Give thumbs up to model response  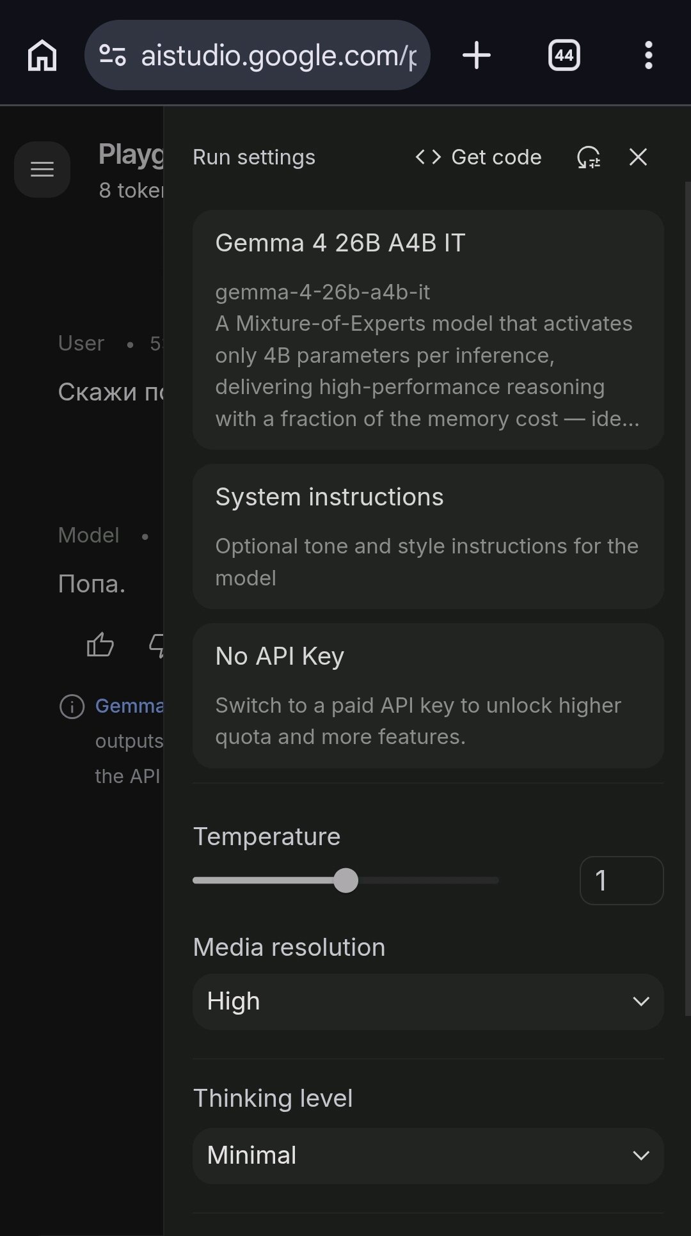(100, 645)
